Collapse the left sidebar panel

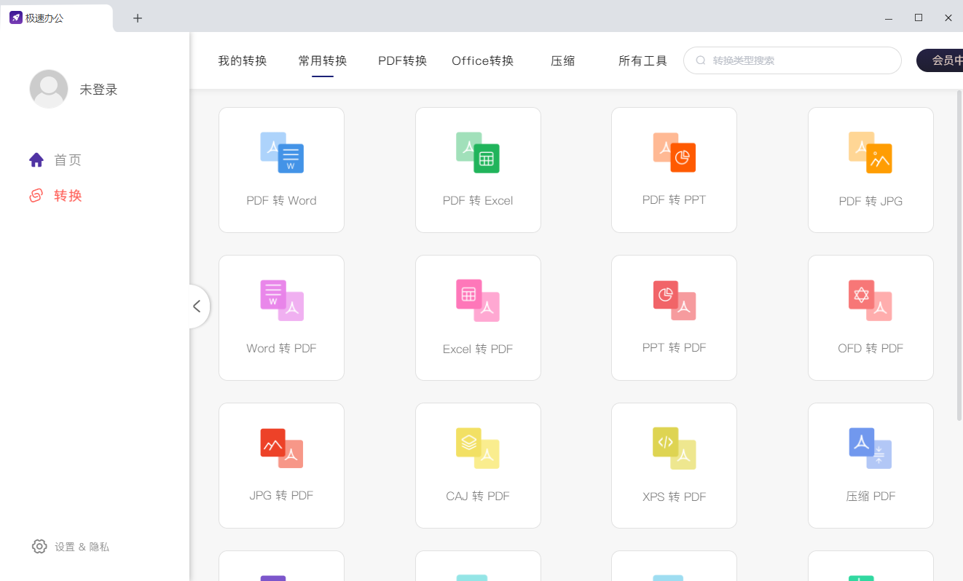click(x=197, y=307)
